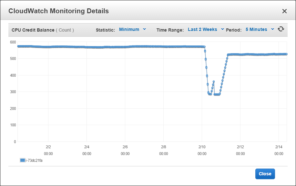The width and height of the screenshot is (296, 186).
Task: Dismiss dialog with the X icon
Action: [284, 11]
